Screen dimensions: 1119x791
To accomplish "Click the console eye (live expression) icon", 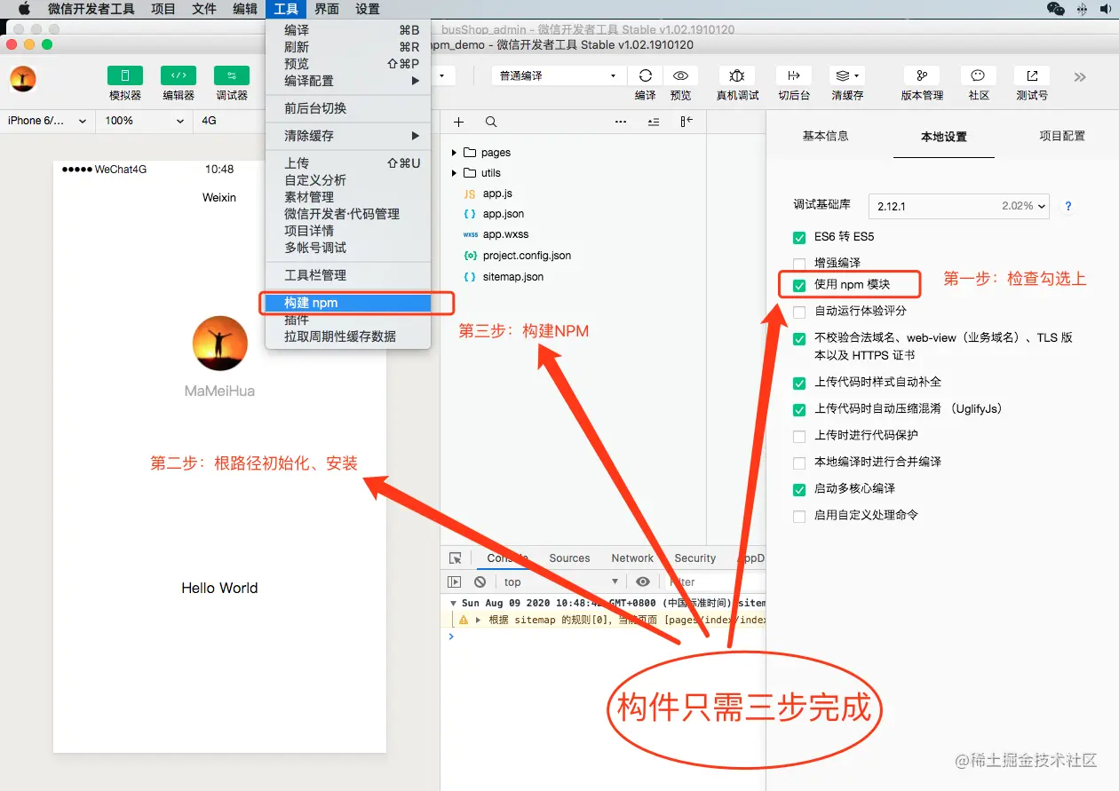I will 643,582.
